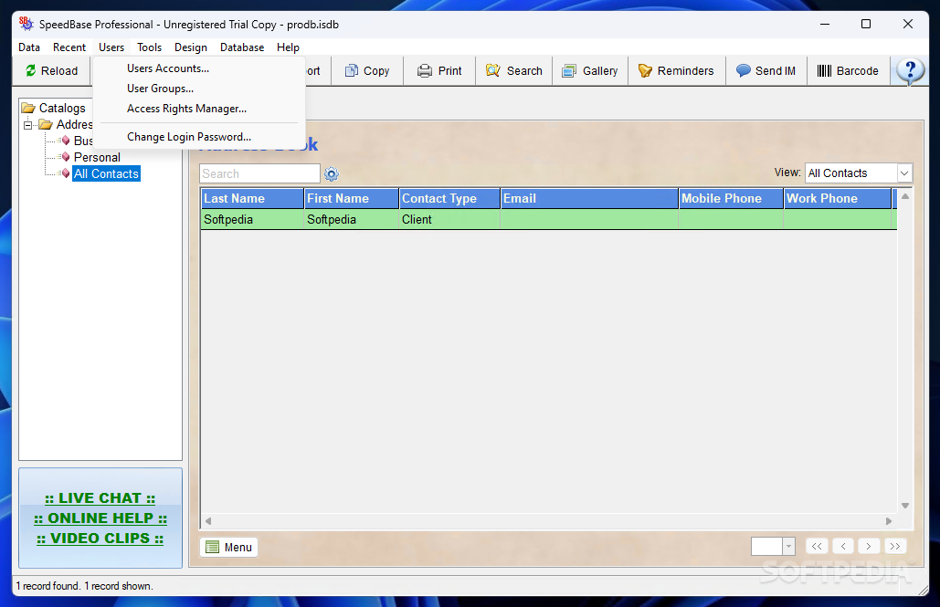Open the Gallery view
This screenshot has width=940, height=607.
590,70
